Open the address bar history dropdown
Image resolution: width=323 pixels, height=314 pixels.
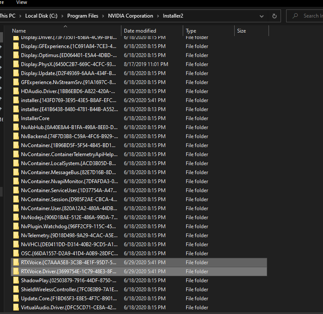coord(262,16)
